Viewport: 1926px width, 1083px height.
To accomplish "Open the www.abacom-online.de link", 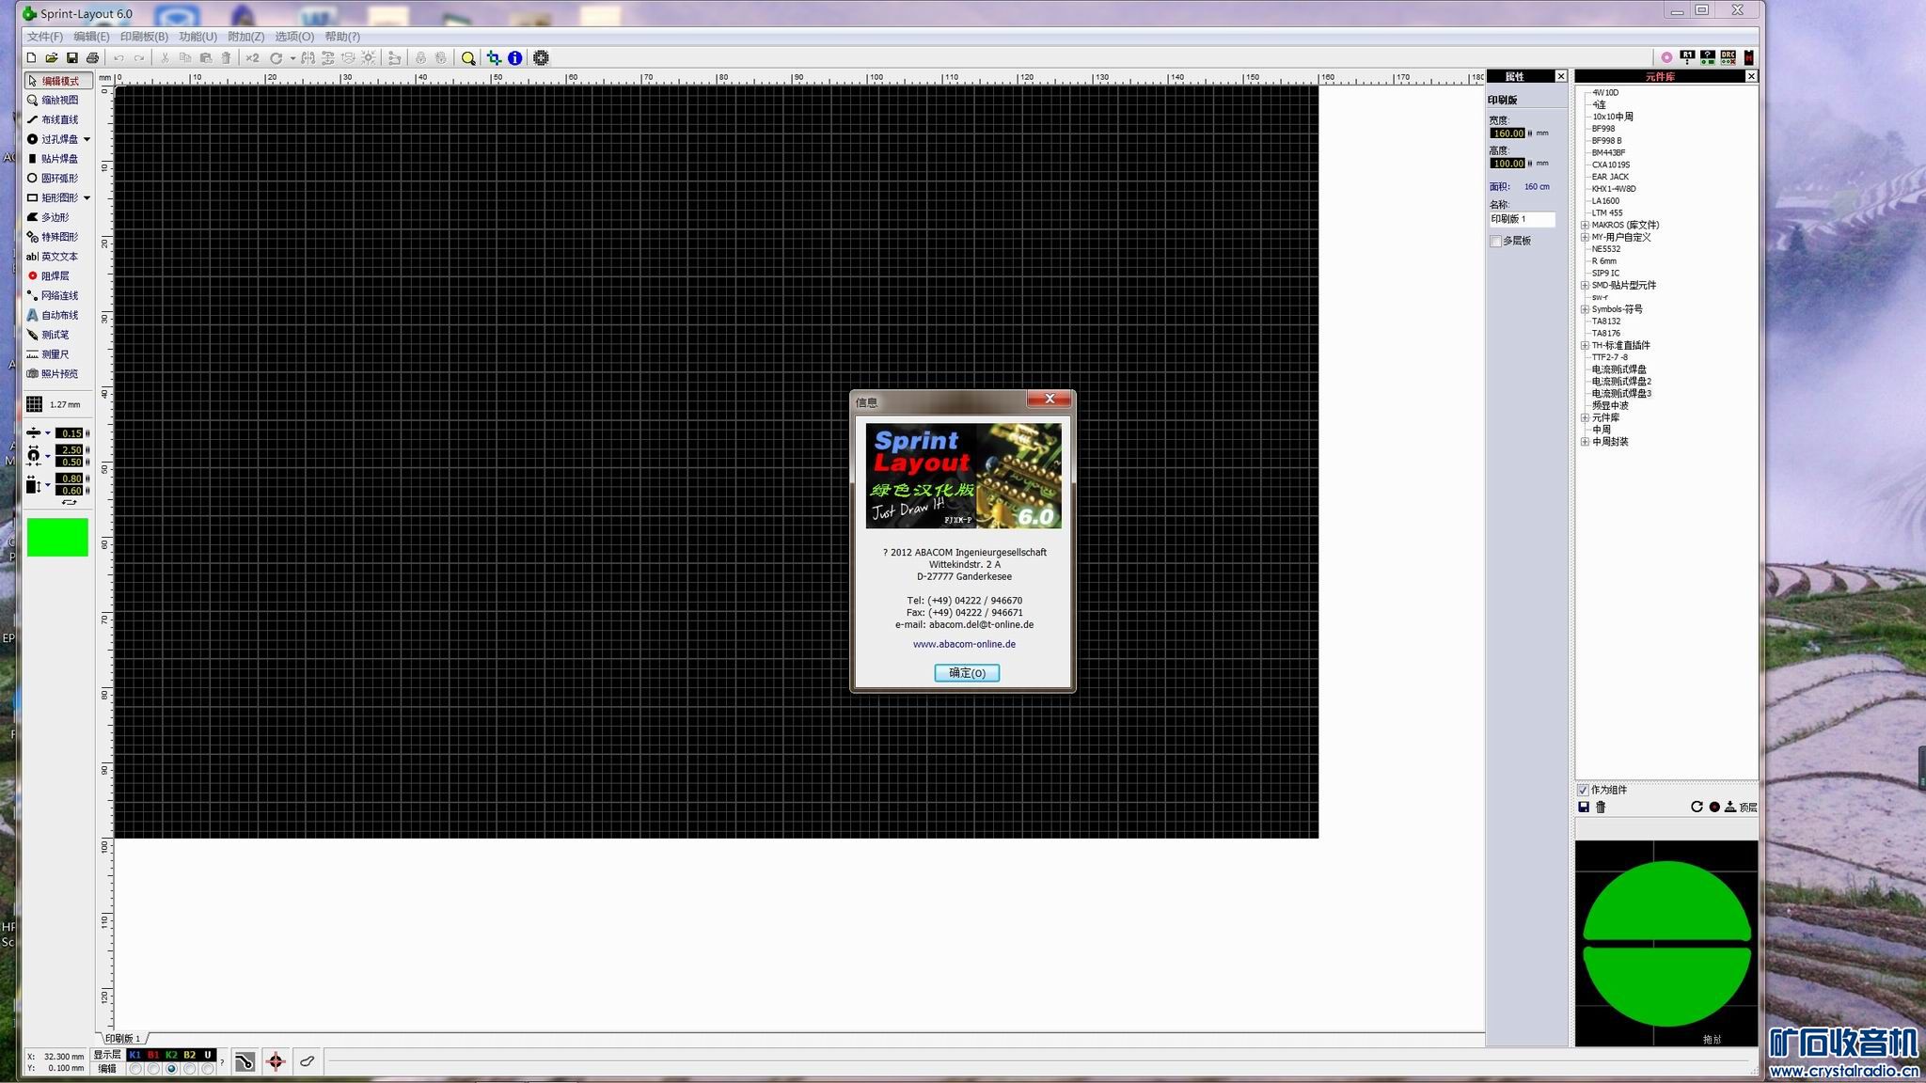I will tap(964, 644).
